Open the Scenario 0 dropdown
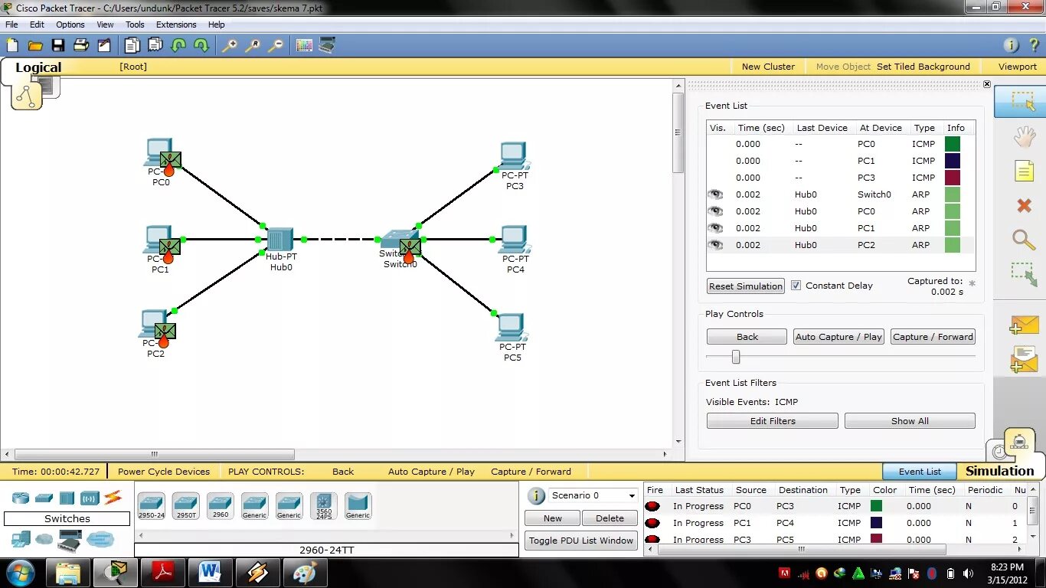 pyautogui.click(x=593, y=495)
